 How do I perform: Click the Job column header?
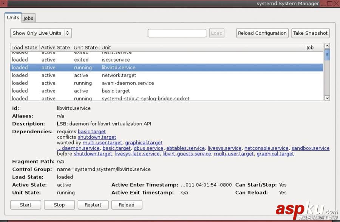pyautogui.click(x=314, y=48)
